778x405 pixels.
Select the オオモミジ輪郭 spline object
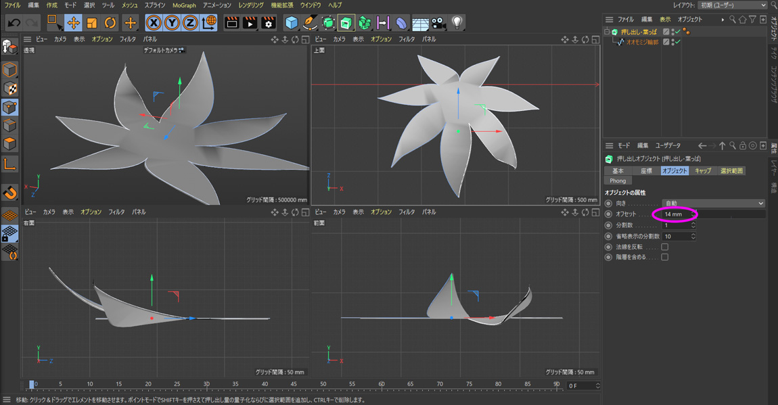pyautogui.click(x=642, y=42)
